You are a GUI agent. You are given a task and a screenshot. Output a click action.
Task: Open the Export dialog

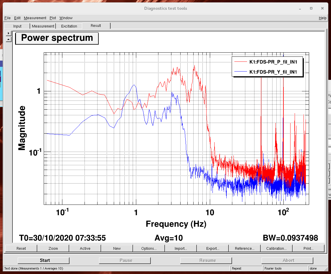(212, 248)
